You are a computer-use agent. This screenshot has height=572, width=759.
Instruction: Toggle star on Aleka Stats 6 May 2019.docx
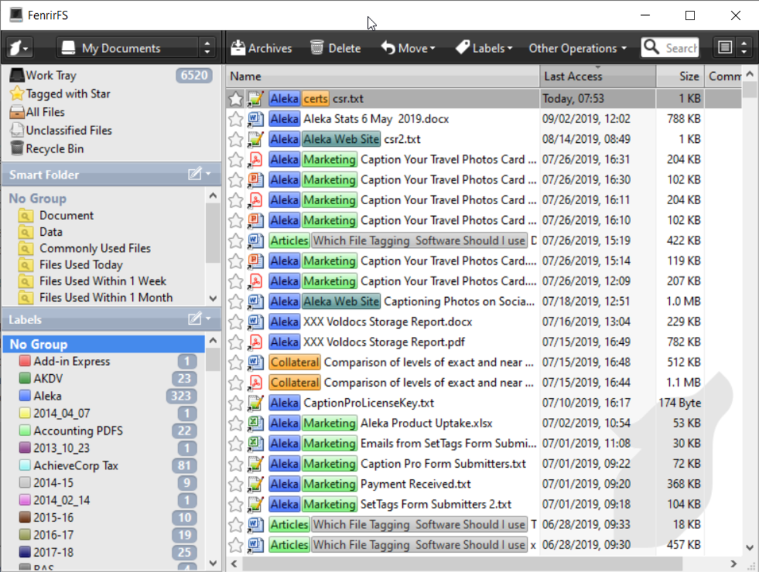point(235,119)
